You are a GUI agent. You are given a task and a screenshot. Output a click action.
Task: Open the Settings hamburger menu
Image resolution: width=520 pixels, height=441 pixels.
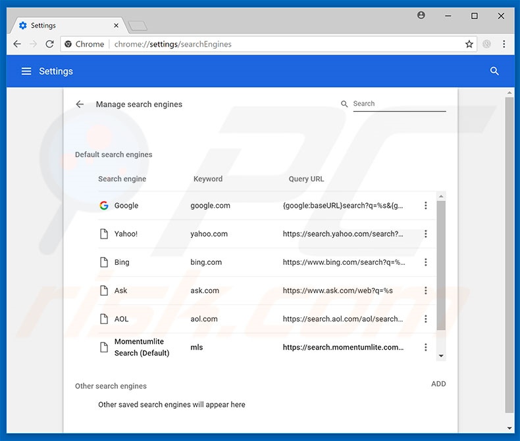26,71
